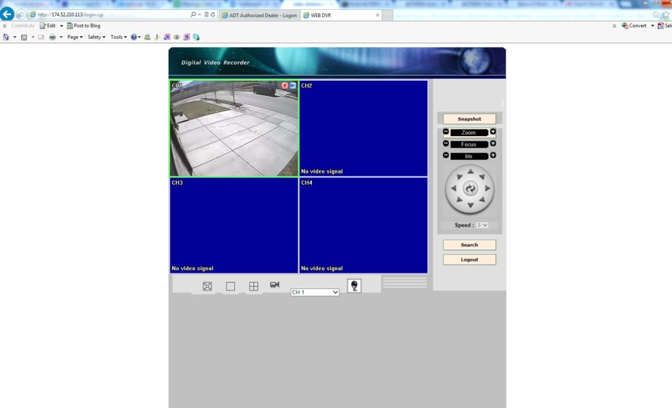Image resolution: width=672 pixels, height=408 pixels.
Task: Open the Tools menu
Action: click(117, 37)
